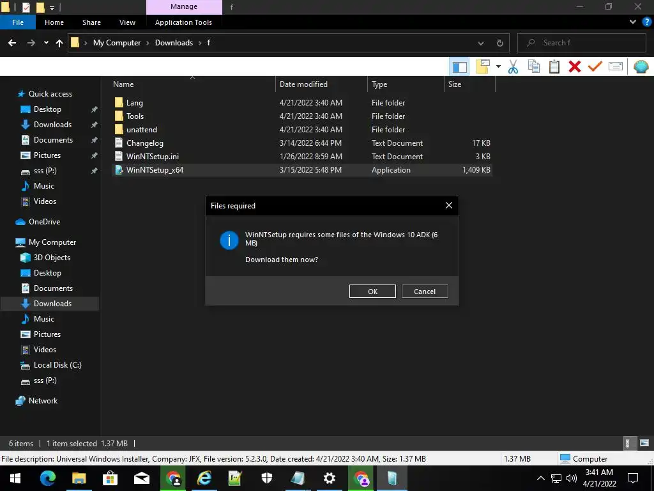The image size is (654, 491).
Task: Expand the dropdown arrow beside folder options
Action: click(x=498, y=66)
